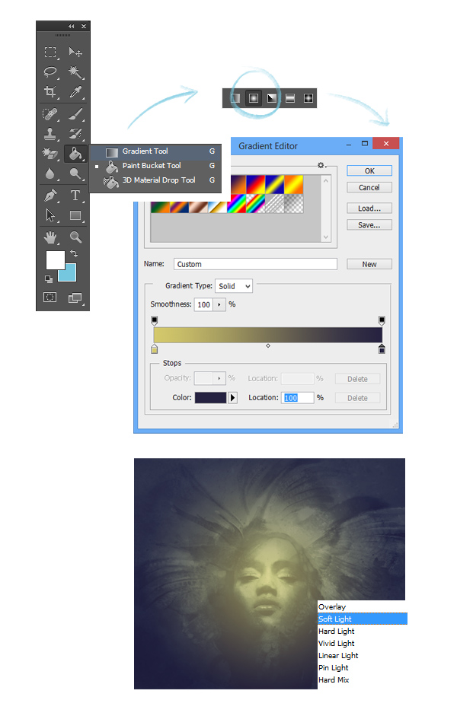Select the Crop tool
The width and height of the screenshot is (457, 716).
(50, 92)
